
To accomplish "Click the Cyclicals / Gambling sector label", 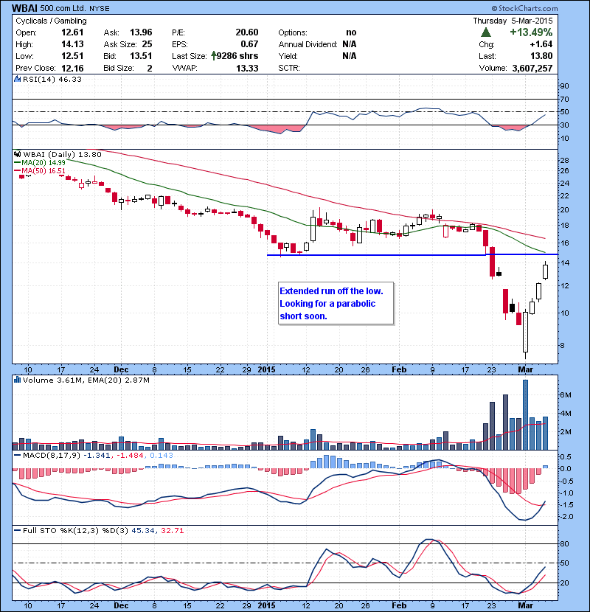I will coord(51,21).
